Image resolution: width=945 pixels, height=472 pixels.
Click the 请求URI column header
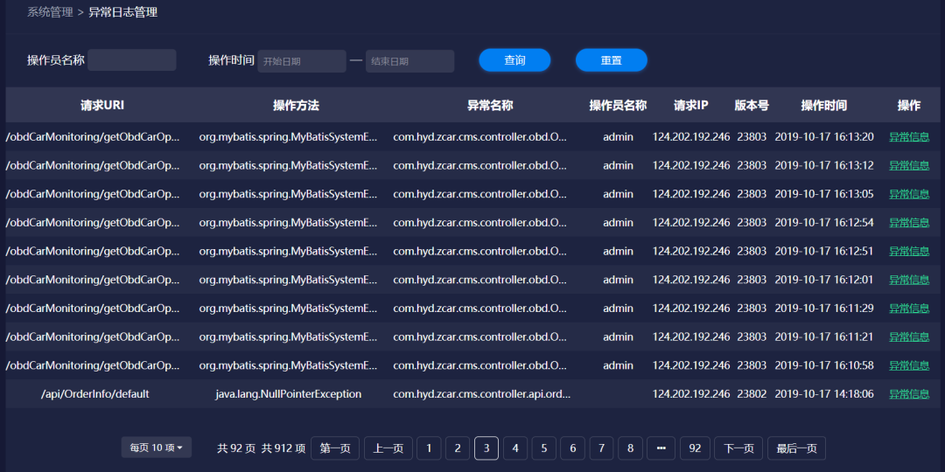pos(102,106)
